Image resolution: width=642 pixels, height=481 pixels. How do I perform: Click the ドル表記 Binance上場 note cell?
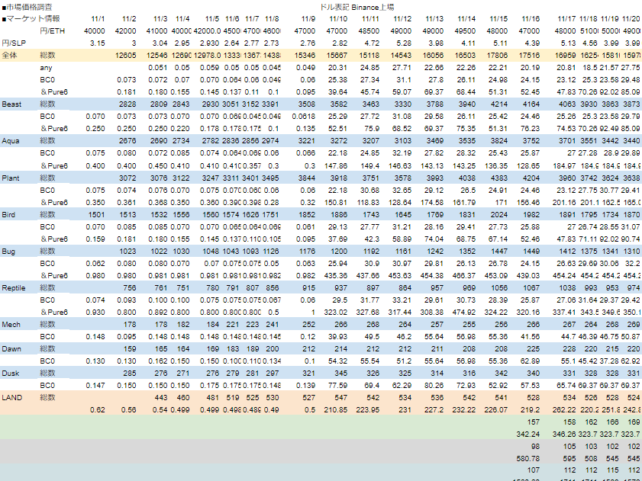(x=357, y=7)
